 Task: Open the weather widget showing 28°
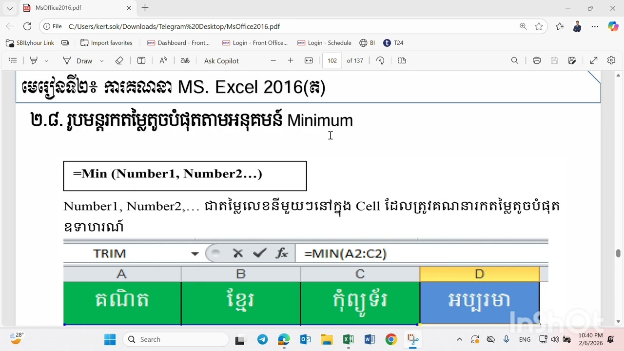pos(17,338)
